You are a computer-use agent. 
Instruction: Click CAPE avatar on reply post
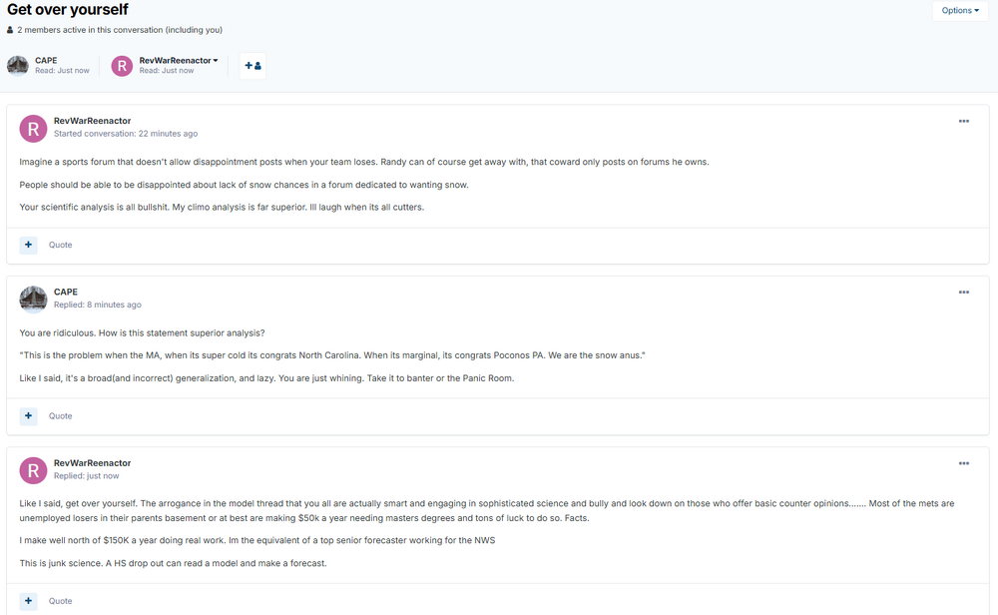[x=33, y=299]
